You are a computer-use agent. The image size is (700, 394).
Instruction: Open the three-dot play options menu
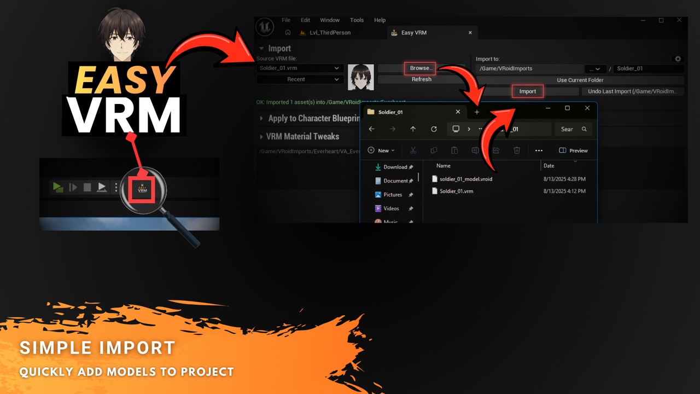(116, 188)
